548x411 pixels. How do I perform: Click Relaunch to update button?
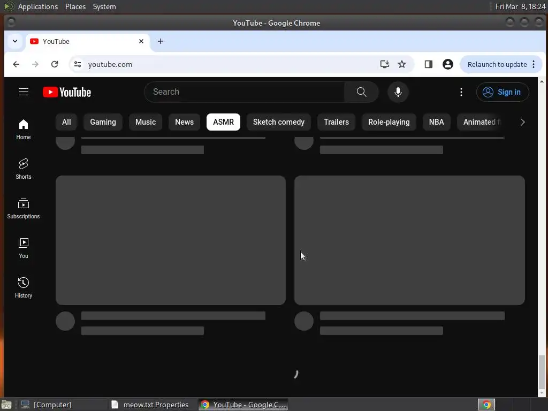click(497, 64)
